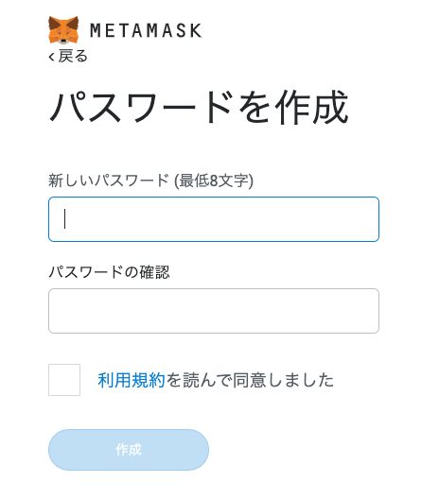View terms via the blue 利用規約 hyperlink

pyautogui.click(x=132, y=380)
